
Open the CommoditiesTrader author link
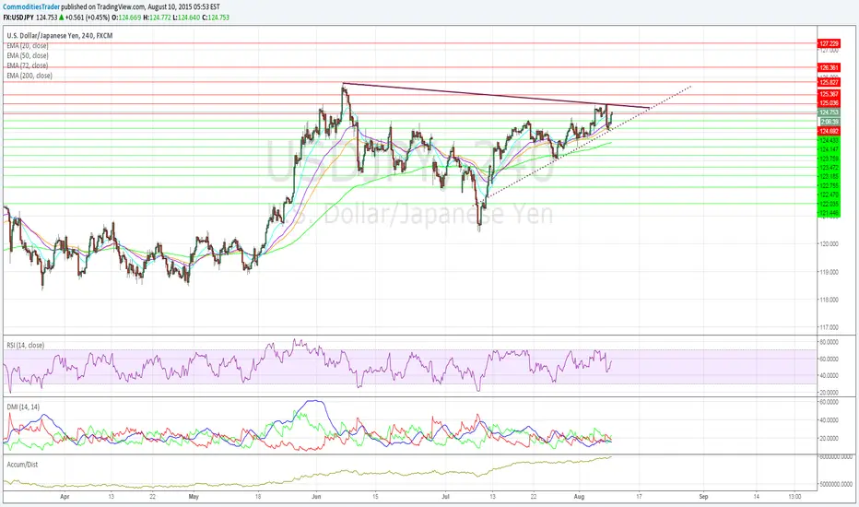tap(31, 7)
